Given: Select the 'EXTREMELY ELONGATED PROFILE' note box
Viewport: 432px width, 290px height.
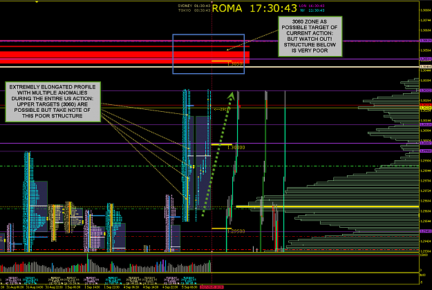Looking at the screenshot, I should pyautogui.click(x=53, y=101).
